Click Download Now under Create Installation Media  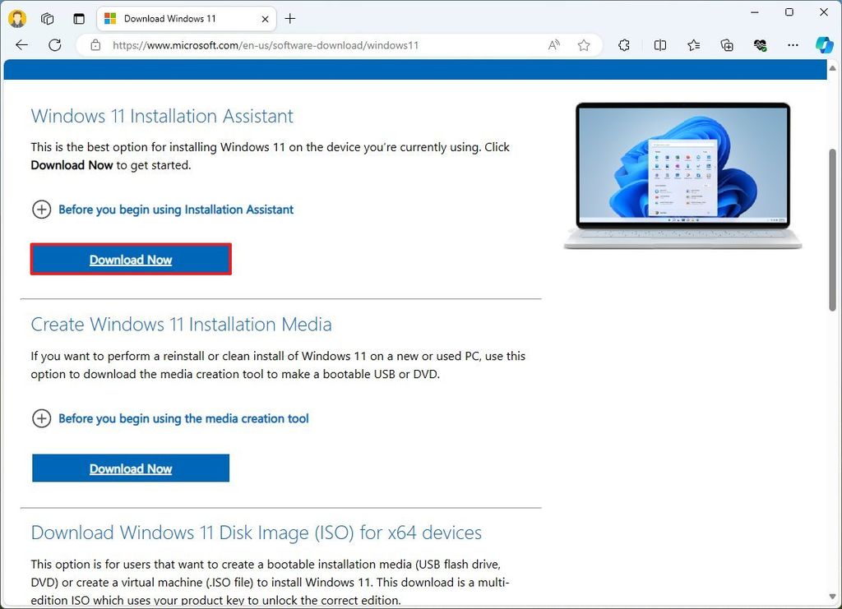click(x=131, y=468)
